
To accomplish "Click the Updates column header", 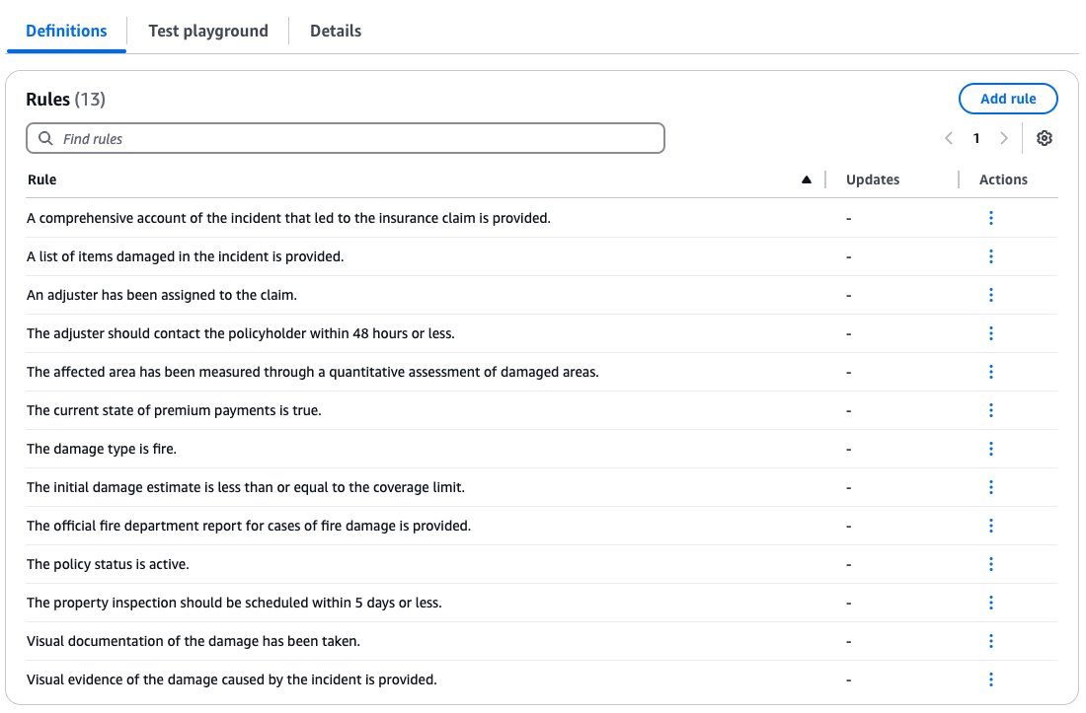I will point(873,179).
